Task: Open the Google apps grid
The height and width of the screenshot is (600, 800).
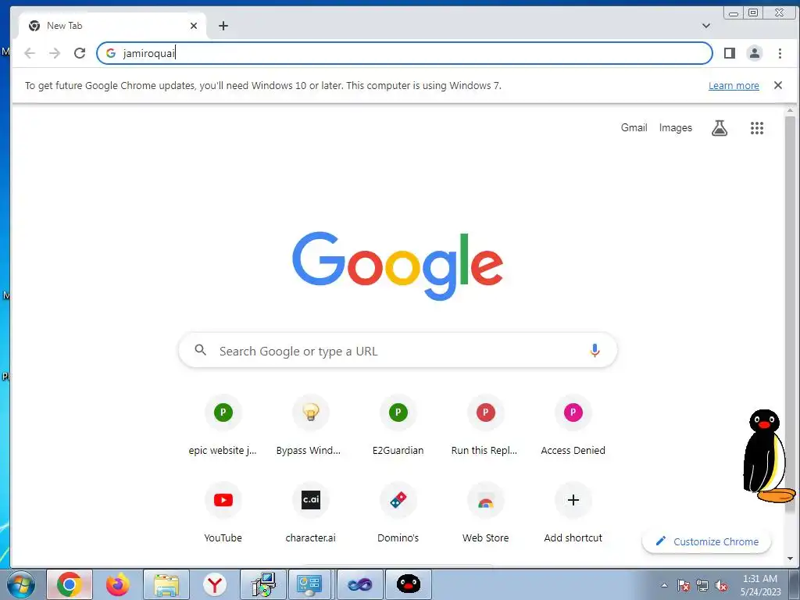Action: (x=756, y=128)
